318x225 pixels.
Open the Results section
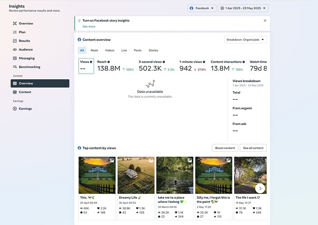pos(40,41)
